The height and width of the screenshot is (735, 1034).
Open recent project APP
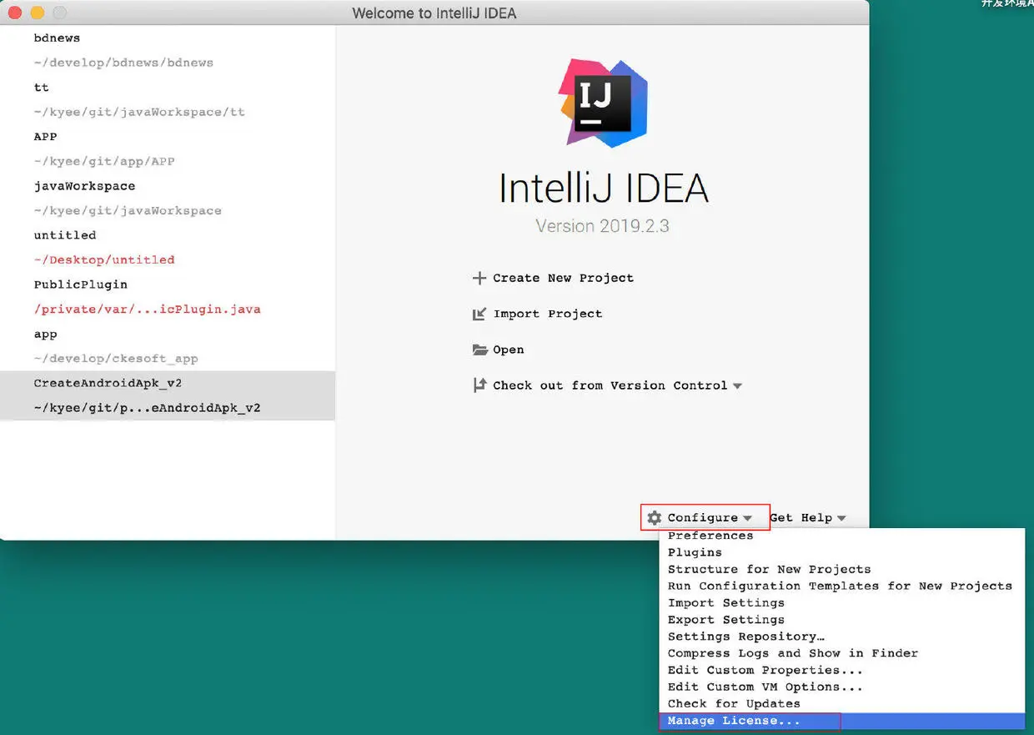tap(45, 136)
